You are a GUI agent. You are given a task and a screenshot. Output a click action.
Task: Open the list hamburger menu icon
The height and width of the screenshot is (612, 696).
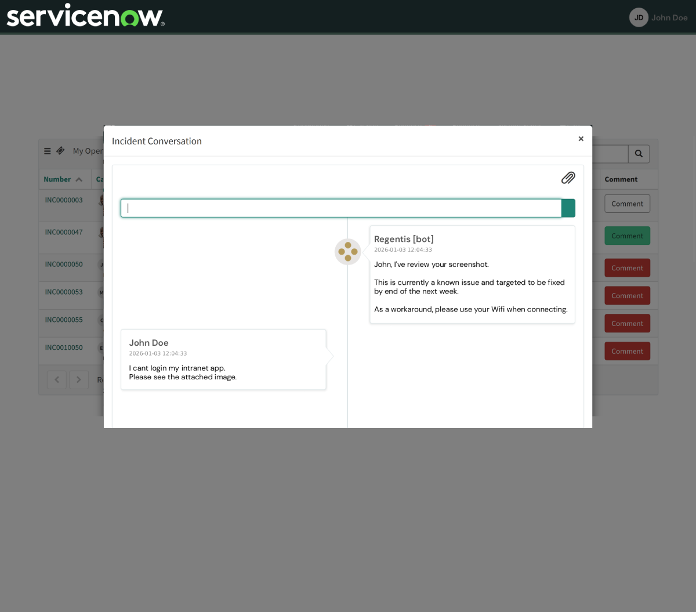pyautogui.click(x=48, y=151)
